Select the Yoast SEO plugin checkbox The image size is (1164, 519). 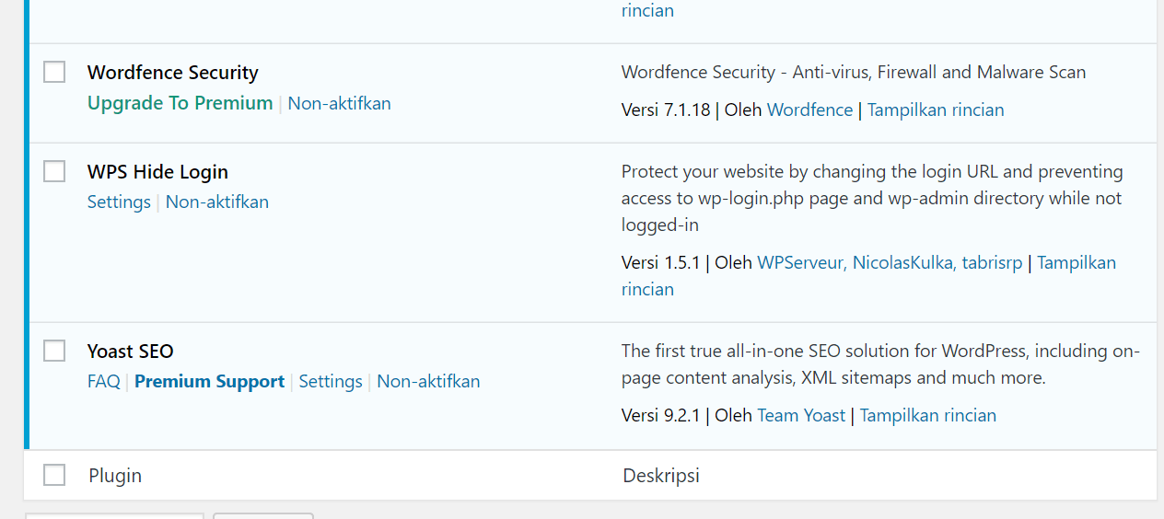[x=54, y=351]
